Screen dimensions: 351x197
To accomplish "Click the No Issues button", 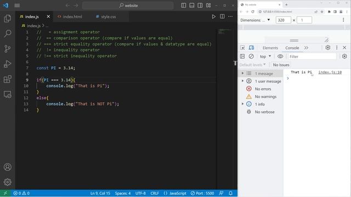I will tap(281, 65).
